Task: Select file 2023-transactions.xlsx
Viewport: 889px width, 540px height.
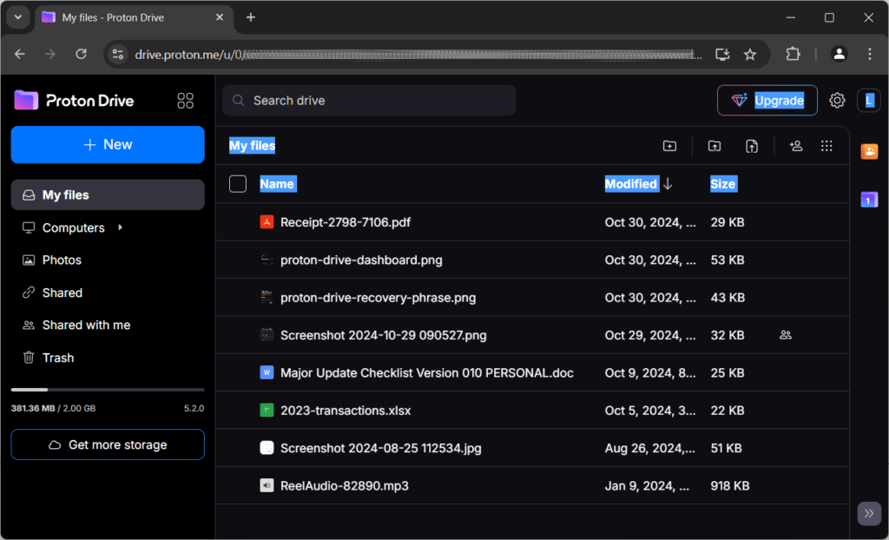Action: (x=532, y=410)
